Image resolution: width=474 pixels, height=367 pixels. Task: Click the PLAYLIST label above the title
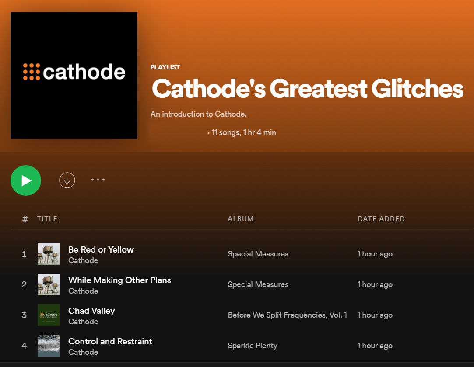[x=165, y=67]
